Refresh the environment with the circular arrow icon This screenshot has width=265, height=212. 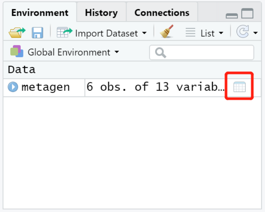[x=243, y=32]
